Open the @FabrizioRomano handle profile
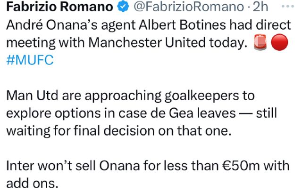This screenshot has height=192, width=302. click(x=189, y=7)
